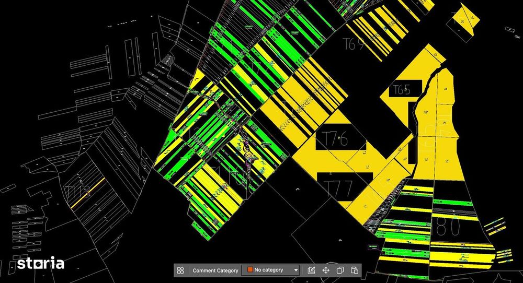523x283 pixels.
Task: Click the Comment Category label
Action: pyautogui.click(x=215, y=270)
